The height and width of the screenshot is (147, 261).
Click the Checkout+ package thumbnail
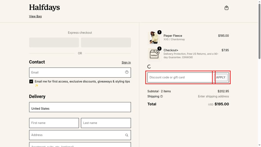pyautogui.click(x=154, y=54)
